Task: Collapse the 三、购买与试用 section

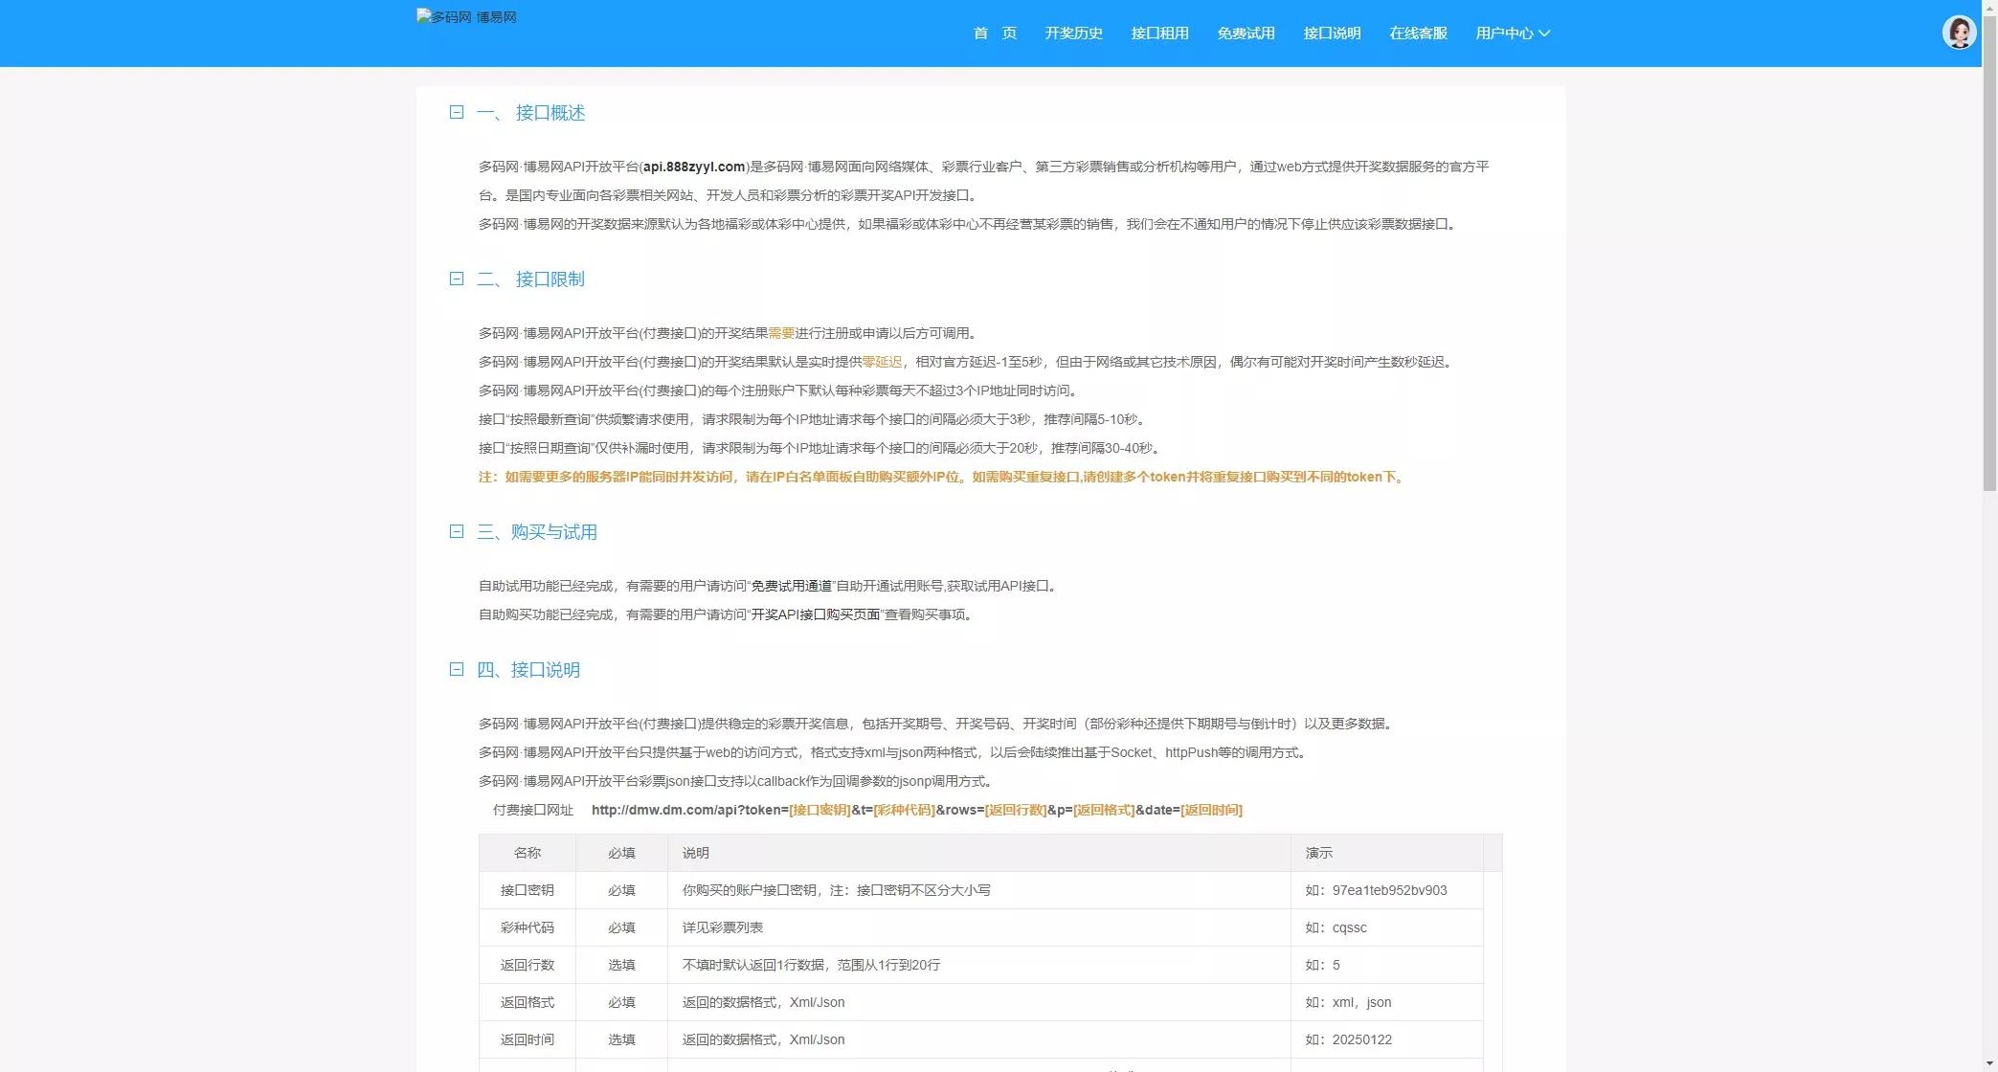Action: [x=456, y=531]
